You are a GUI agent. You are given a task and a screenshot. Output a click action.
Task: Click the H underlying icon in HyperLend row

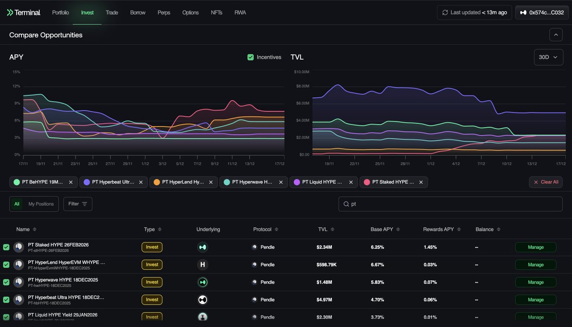203,265
